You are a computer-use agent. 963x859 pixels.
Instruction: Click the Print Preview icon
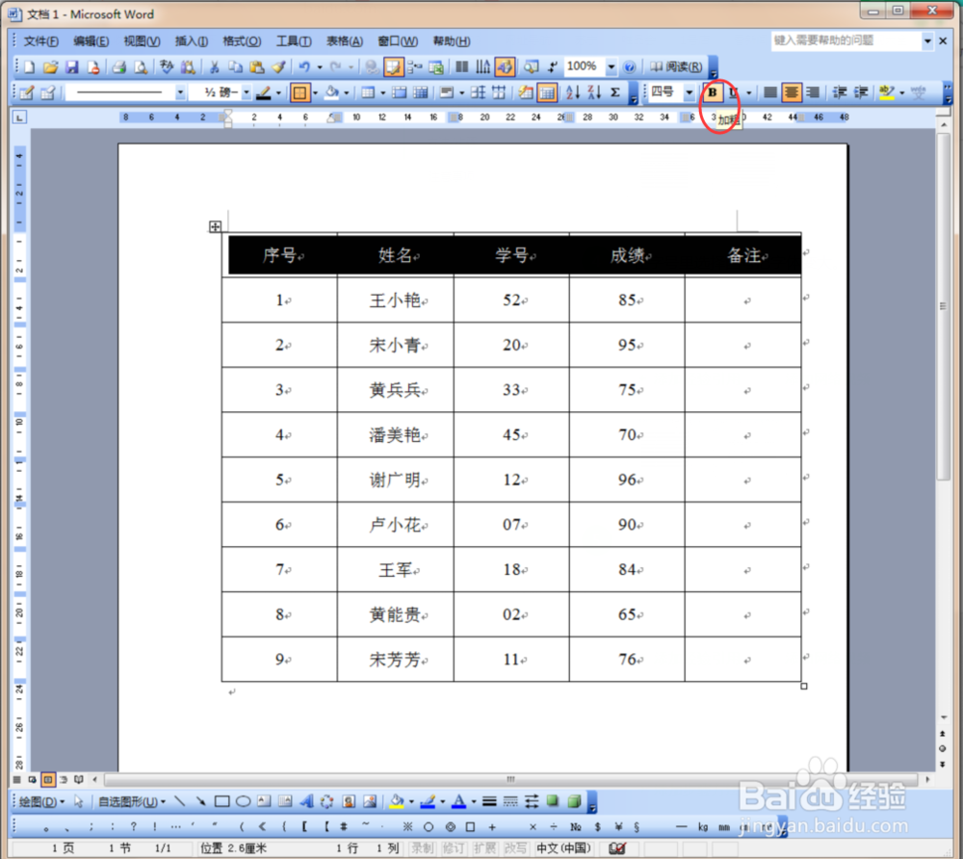pyautogui.click(x=140, y=65)
